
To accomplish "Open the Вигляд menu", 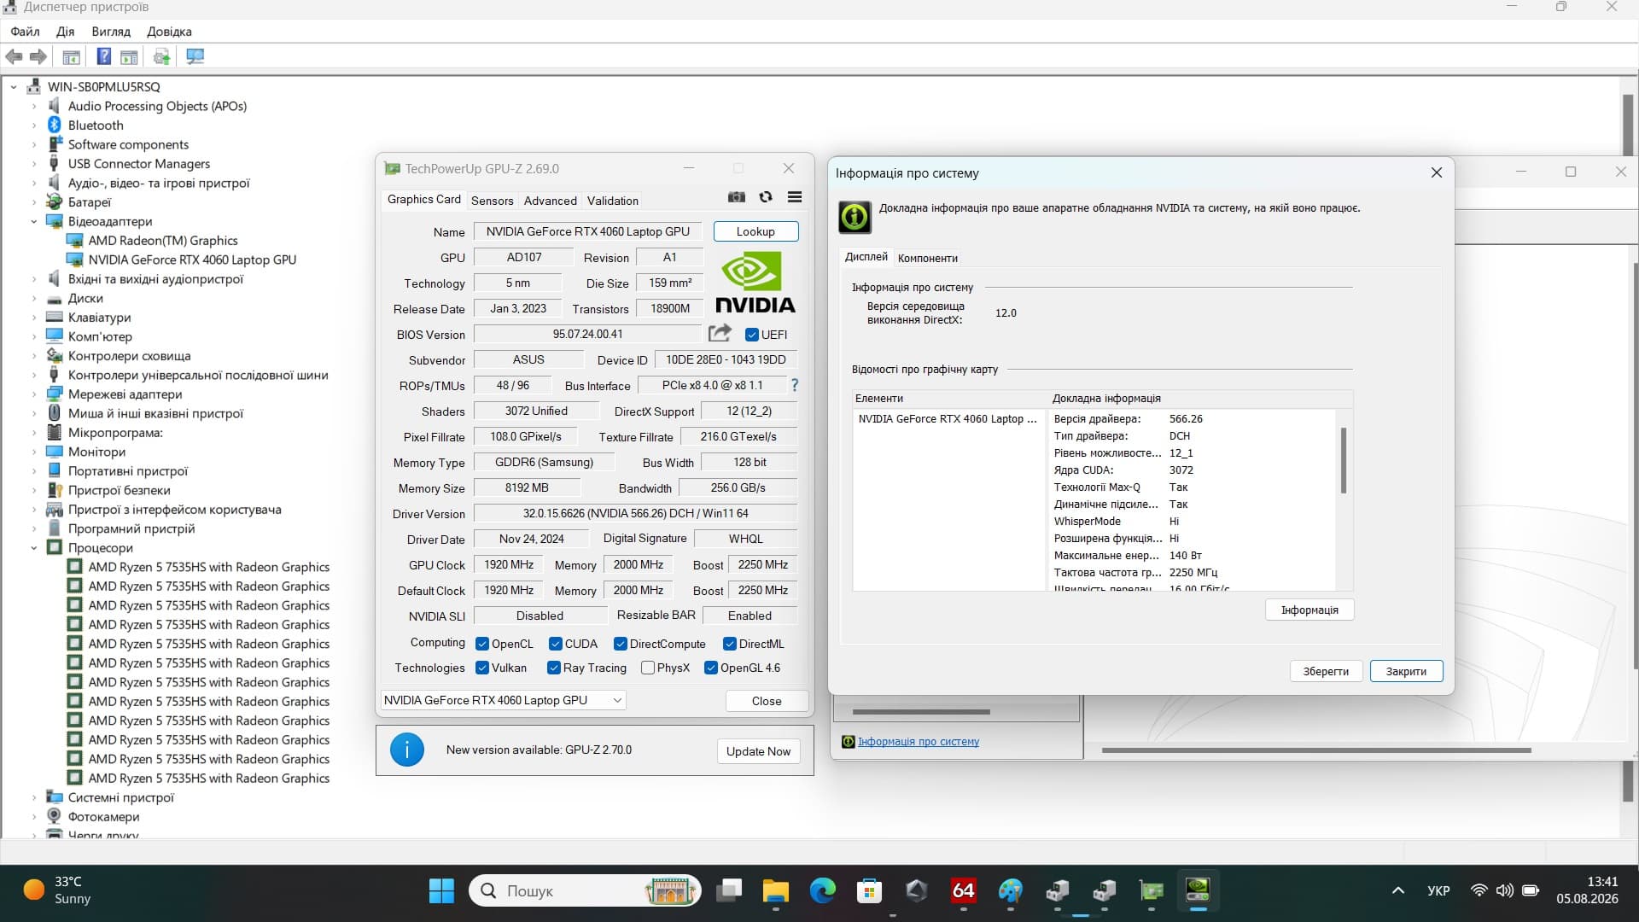I will [111, 32].
